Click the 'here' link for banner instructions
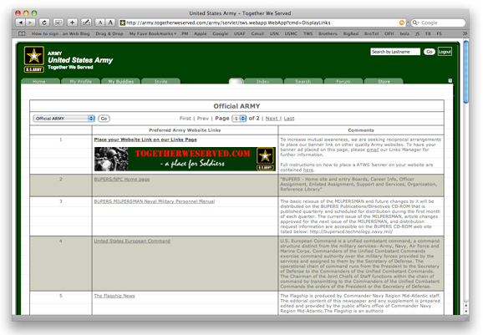The height and width of the screenshot is (335, 483). [x=308, y=170]
